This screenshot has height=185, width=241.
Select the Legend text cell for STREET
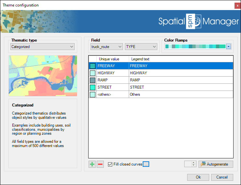click(180, 87)
